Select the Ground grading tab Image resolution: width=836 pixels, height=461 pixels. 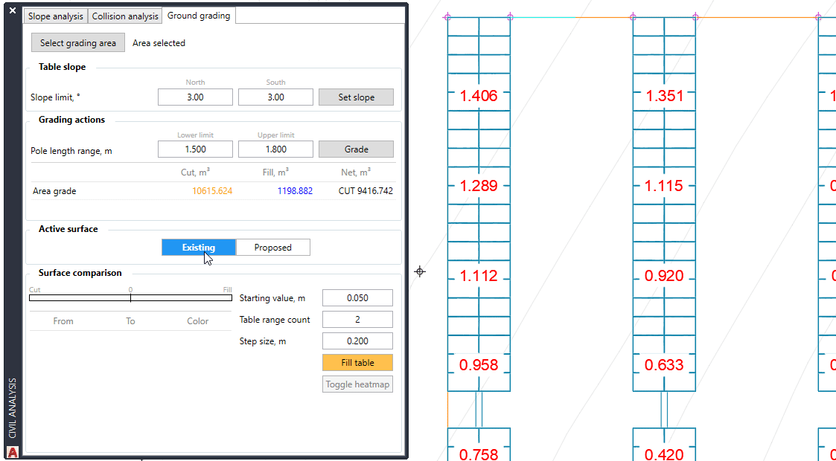pyautogui.click(x=199, y=16)
